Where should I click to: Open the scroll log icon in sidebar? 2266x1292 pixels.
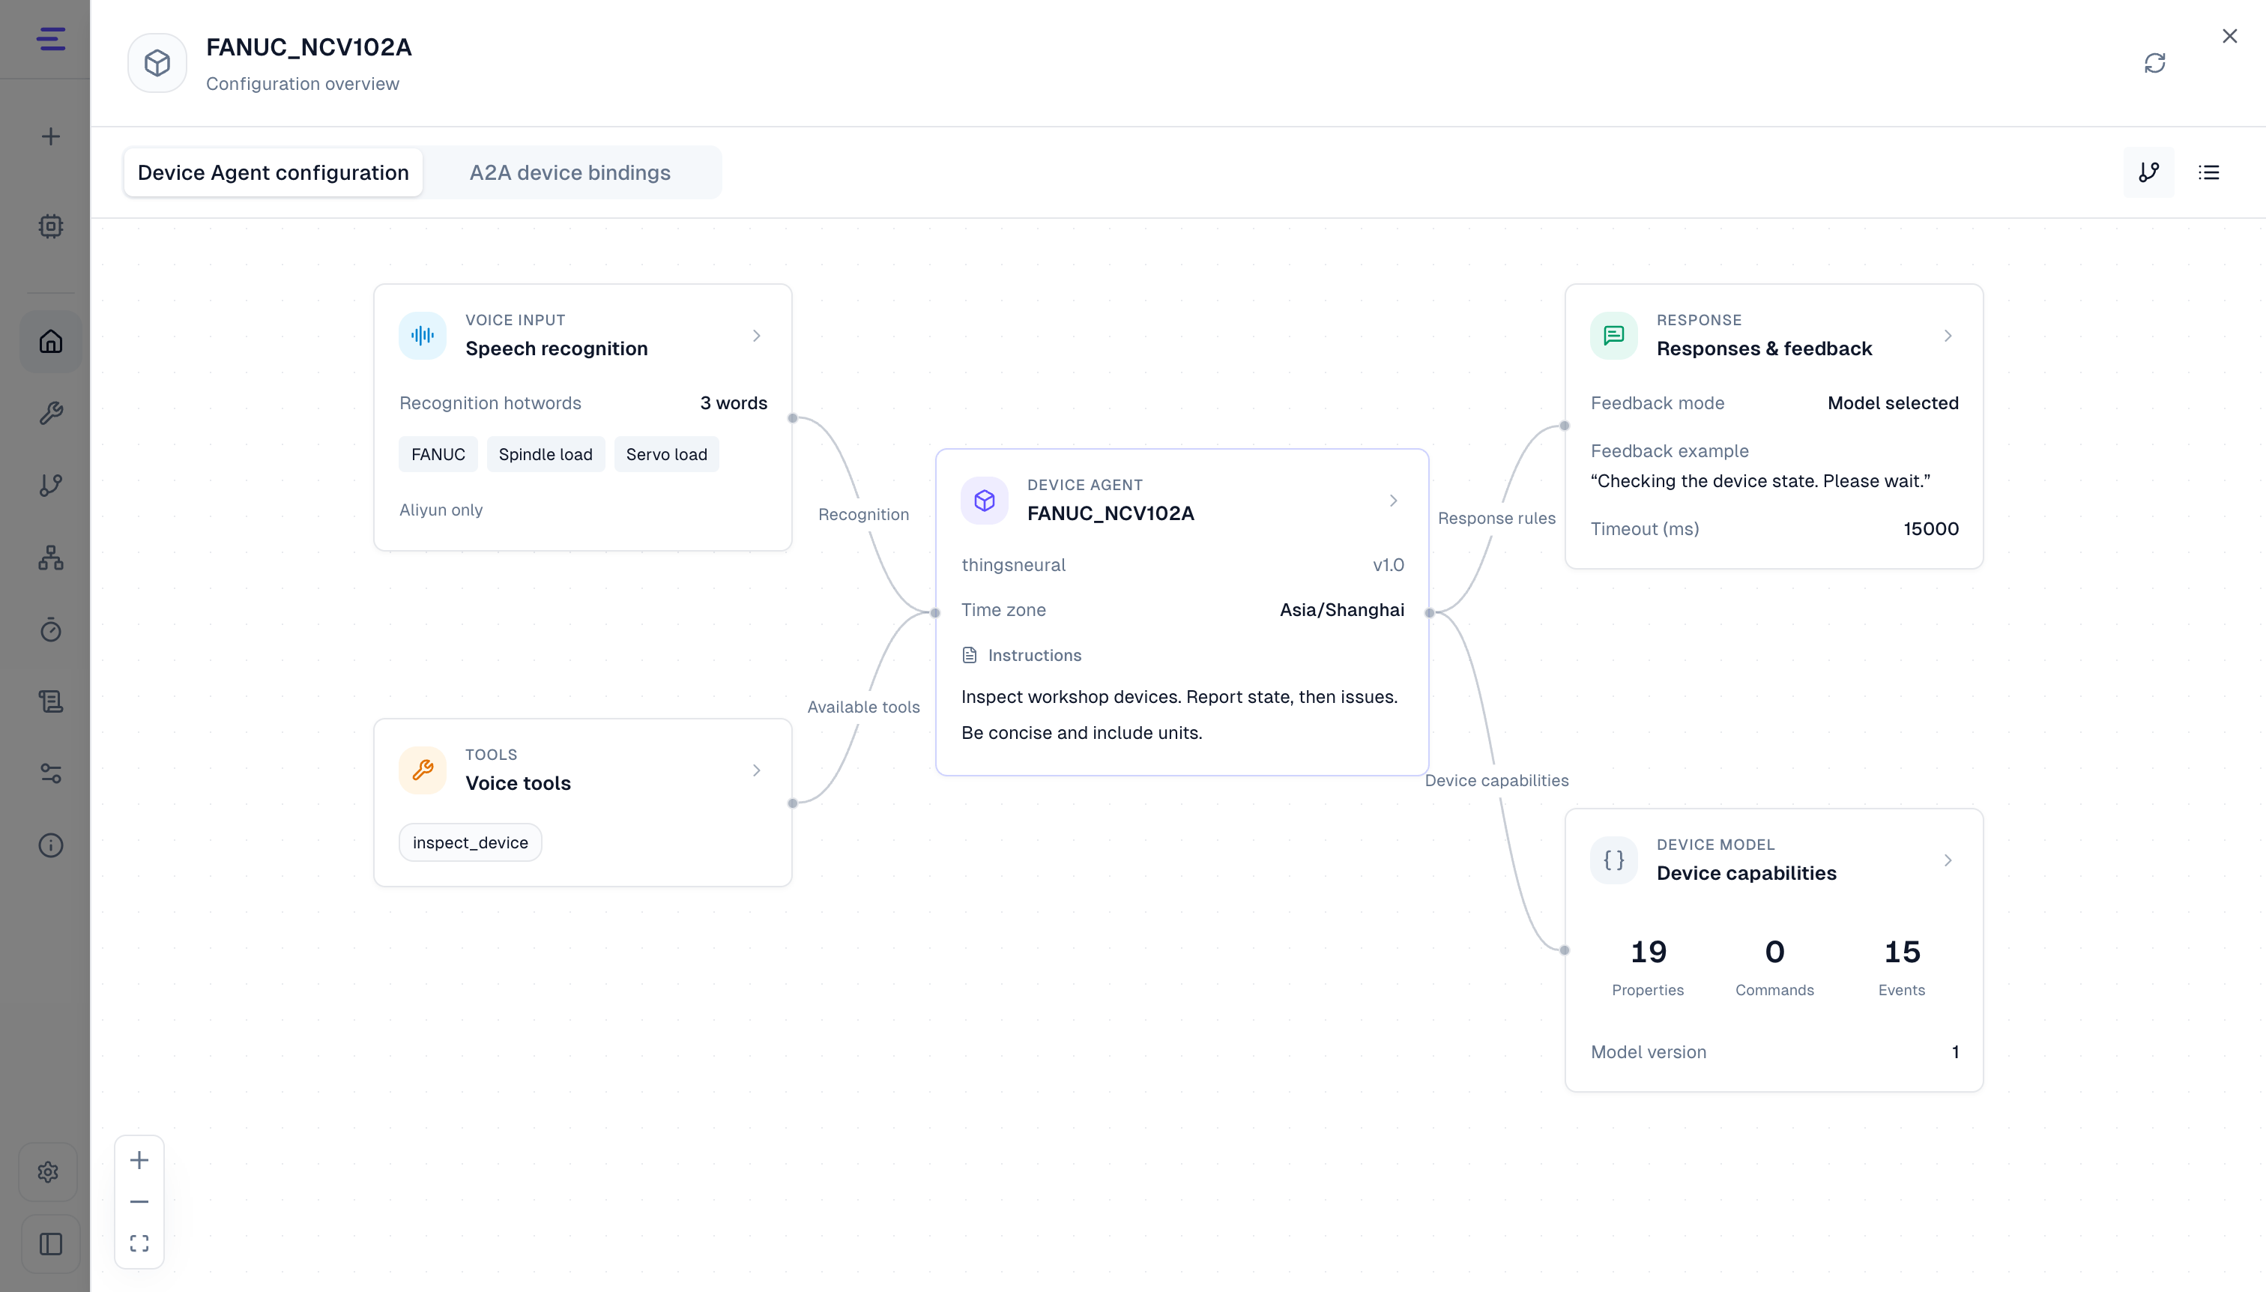(50, 702)
